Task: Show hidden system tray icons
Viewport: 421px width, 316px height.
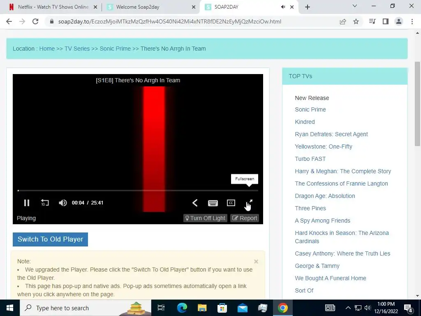Action: (x=348, y=308)
